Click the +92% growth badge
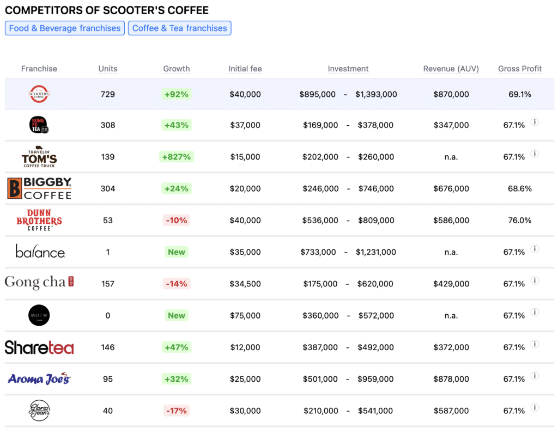 (x=177, y=94)
